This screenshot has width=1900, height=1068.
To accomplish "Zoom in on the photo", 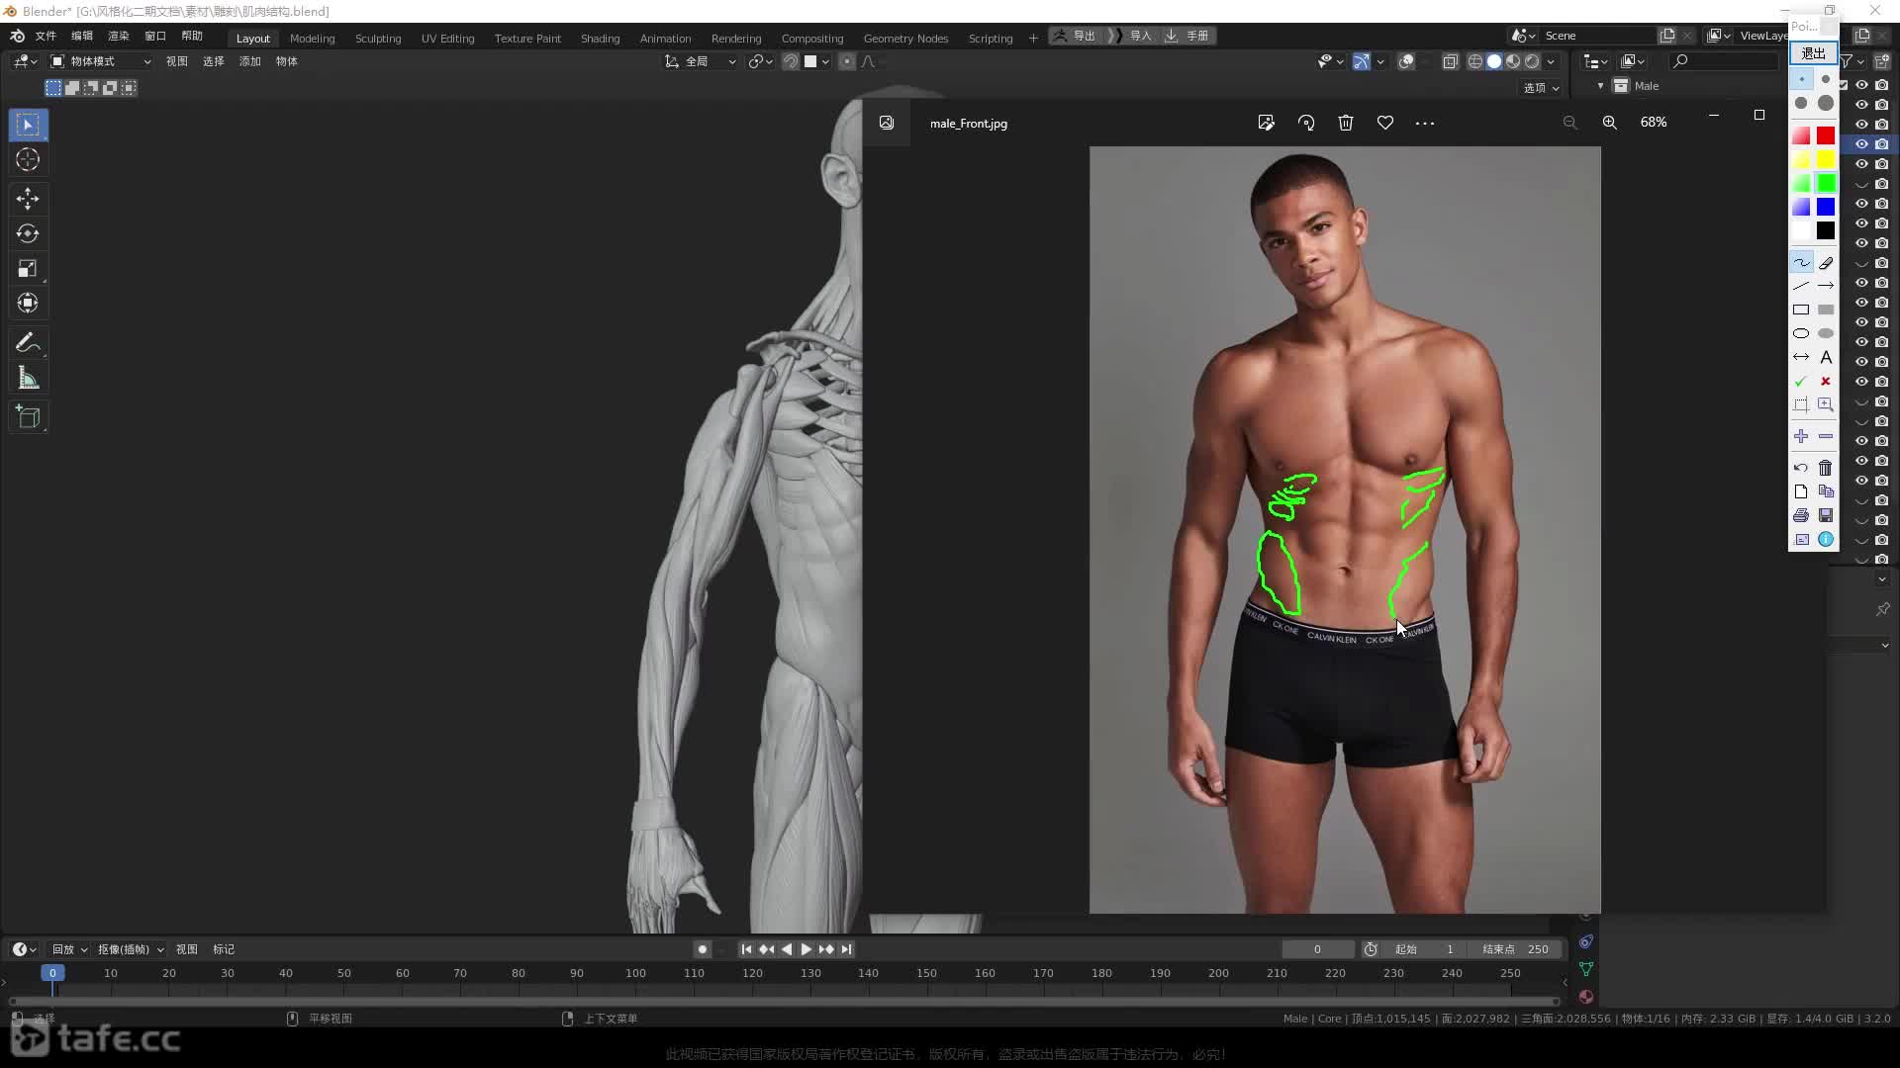I will [1610, 123].
